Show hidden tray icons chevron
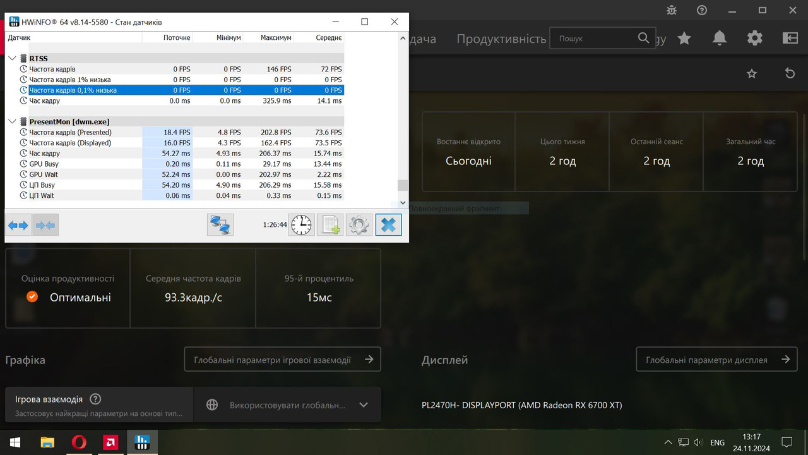Viewport: 808px width, 455px height. coord(668,442)
